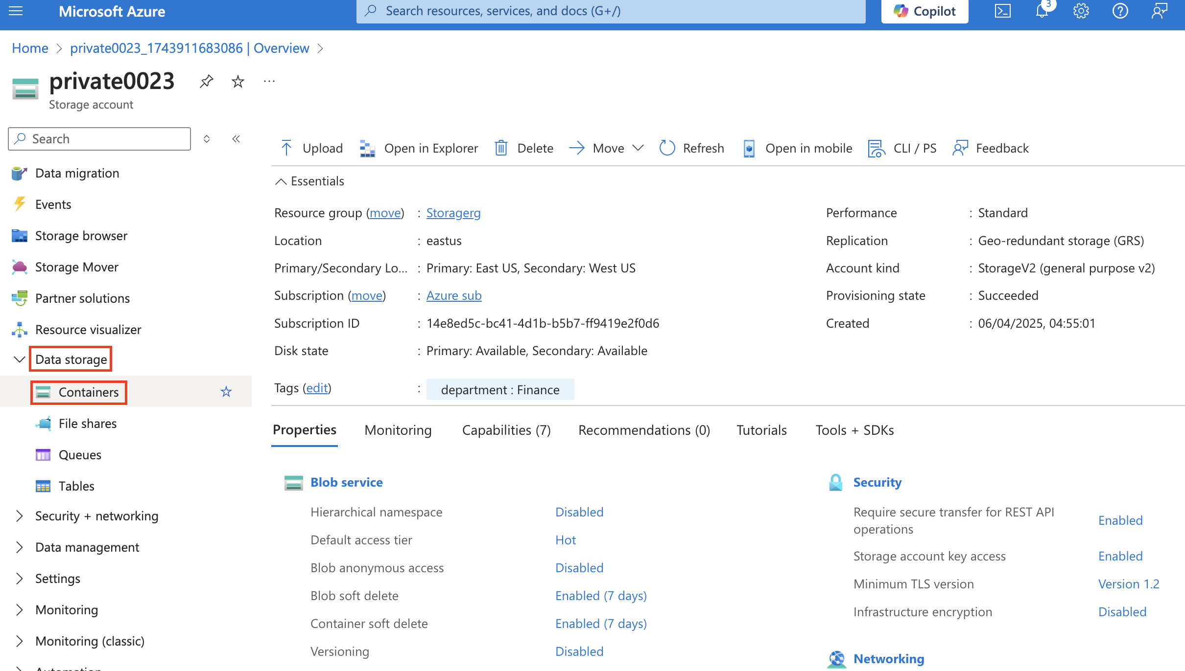The height and width of the screenshot is (671, 1185).
Task: Expand Monitoring (classic) section
Action: coord(20,641)
